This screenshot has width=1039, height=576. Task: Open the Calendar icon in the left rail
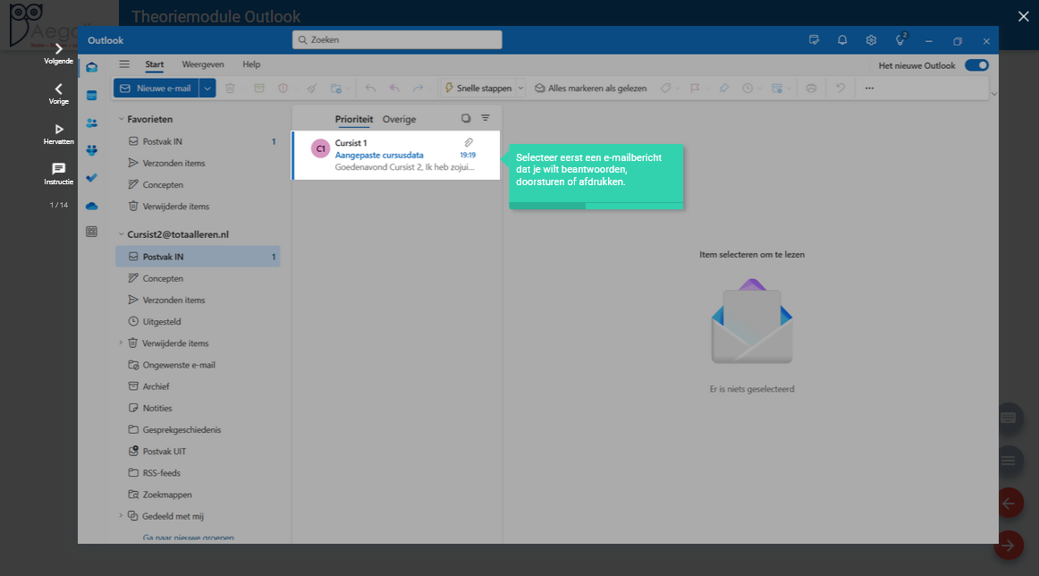point(91,95)
